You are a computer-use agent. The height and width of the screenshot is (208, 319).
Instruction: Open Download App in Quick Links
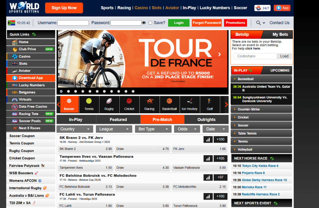31,78
